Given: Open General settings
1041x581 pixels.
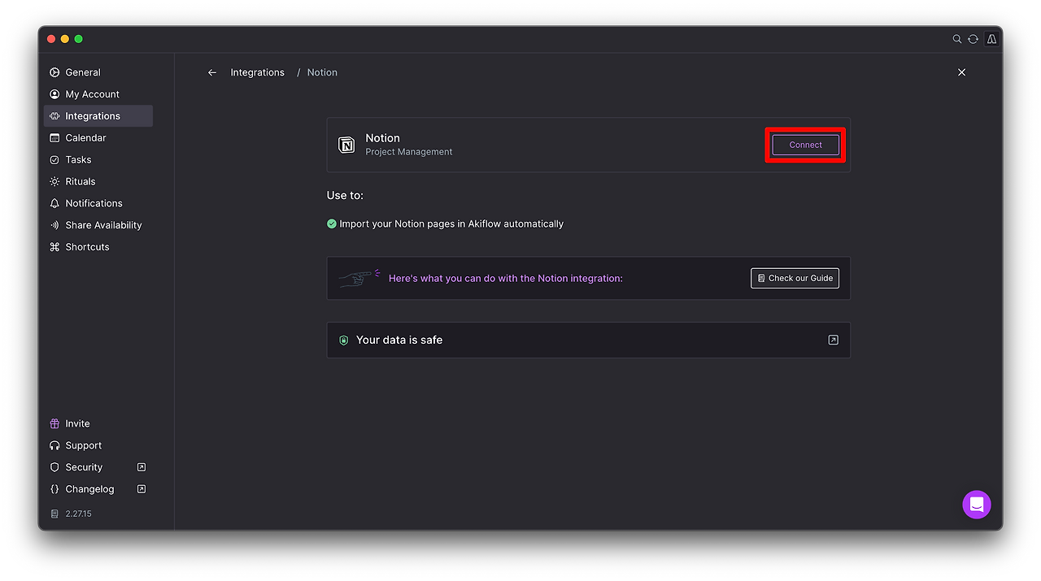Looking at the screenshot, I should pos(98,72).
